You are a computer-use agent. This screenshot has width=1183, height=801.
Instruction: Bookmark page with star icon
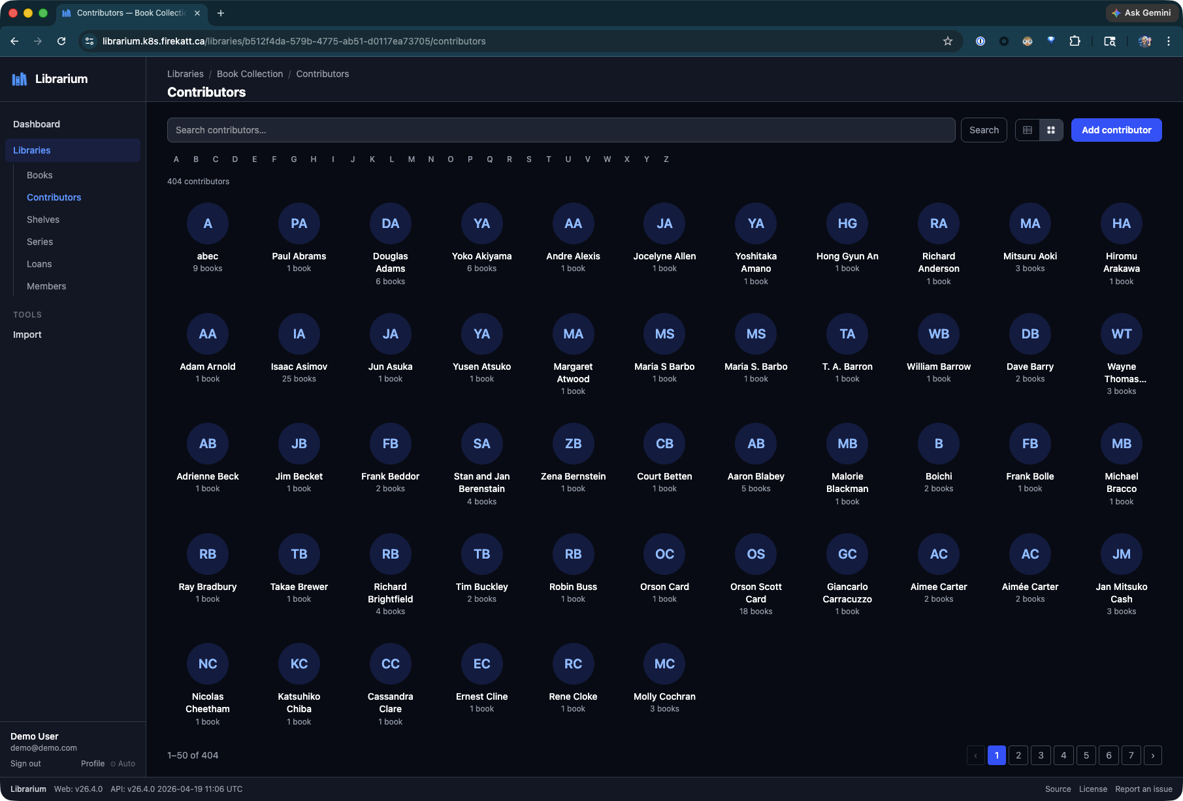(948, 41)
